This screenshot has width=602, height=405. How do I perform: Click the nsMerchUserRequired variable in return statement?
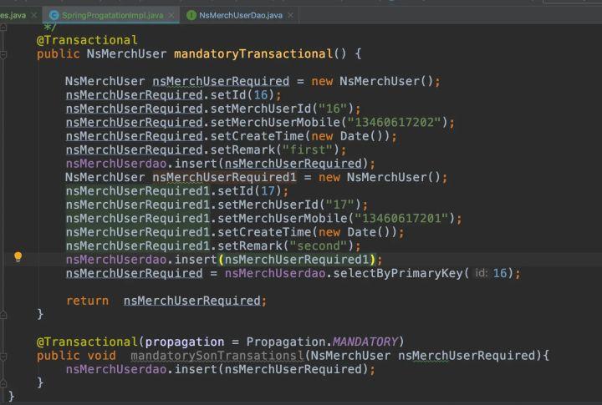click(193, 301)
